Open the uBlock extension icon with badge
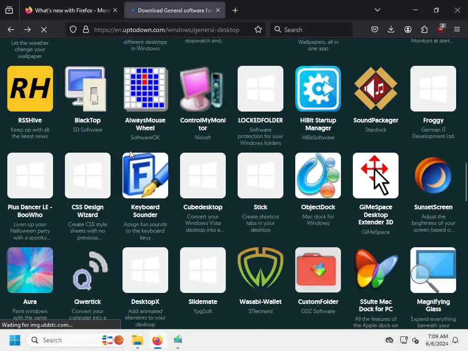Image resolution: width=468 pixels, height=351 pixels. click(441, 29)
